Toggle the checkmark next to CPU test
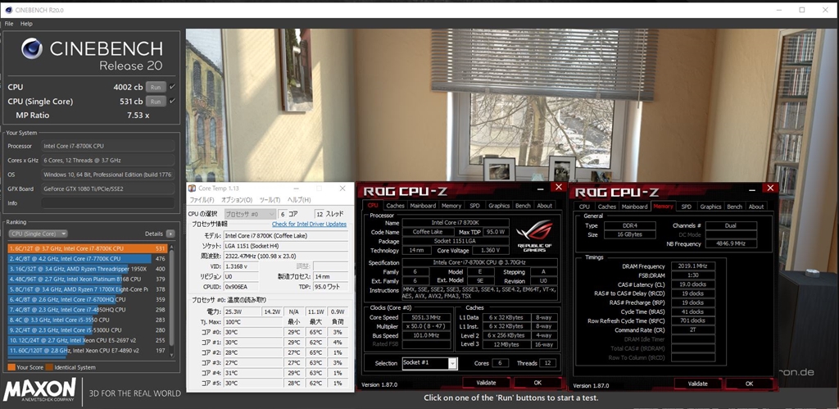Viewport: 839px width, 409px height. (x=172, y=87)
